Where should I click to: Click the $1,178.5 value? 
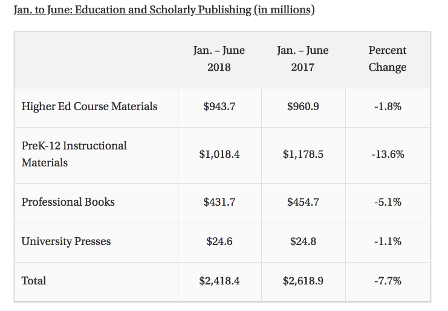click(x=303, y=154)
